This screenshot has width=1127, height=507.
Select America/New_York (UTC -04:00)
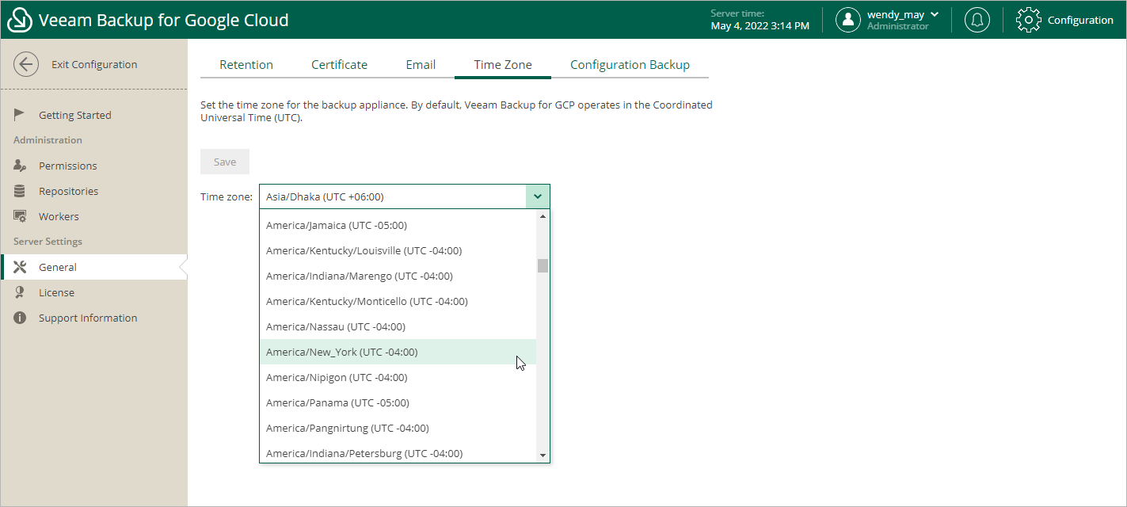coord(398,352)
